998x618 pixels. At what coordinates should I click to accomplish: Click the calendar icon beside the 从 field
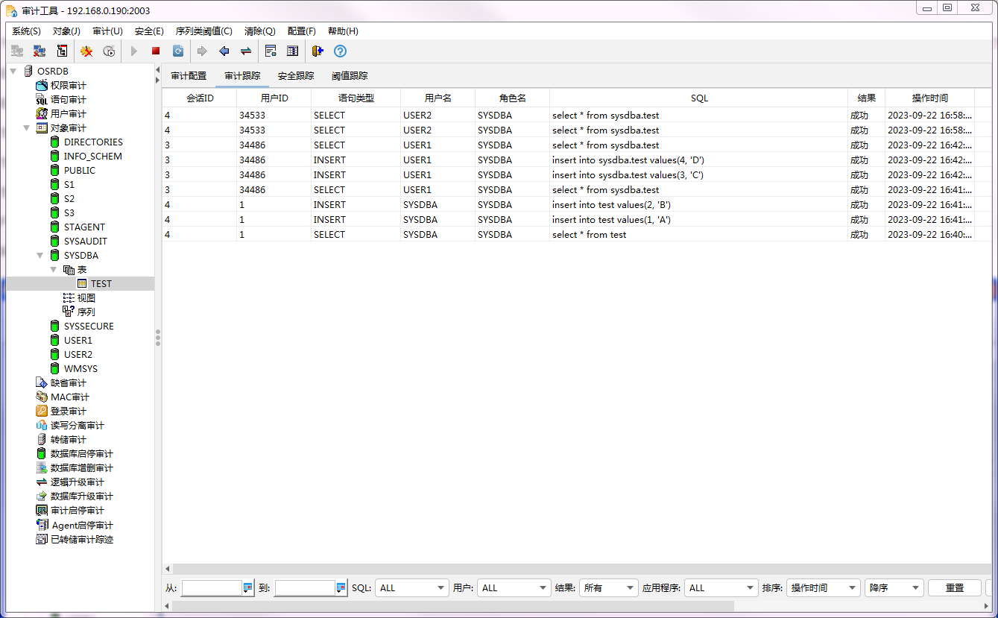[248, 587]
